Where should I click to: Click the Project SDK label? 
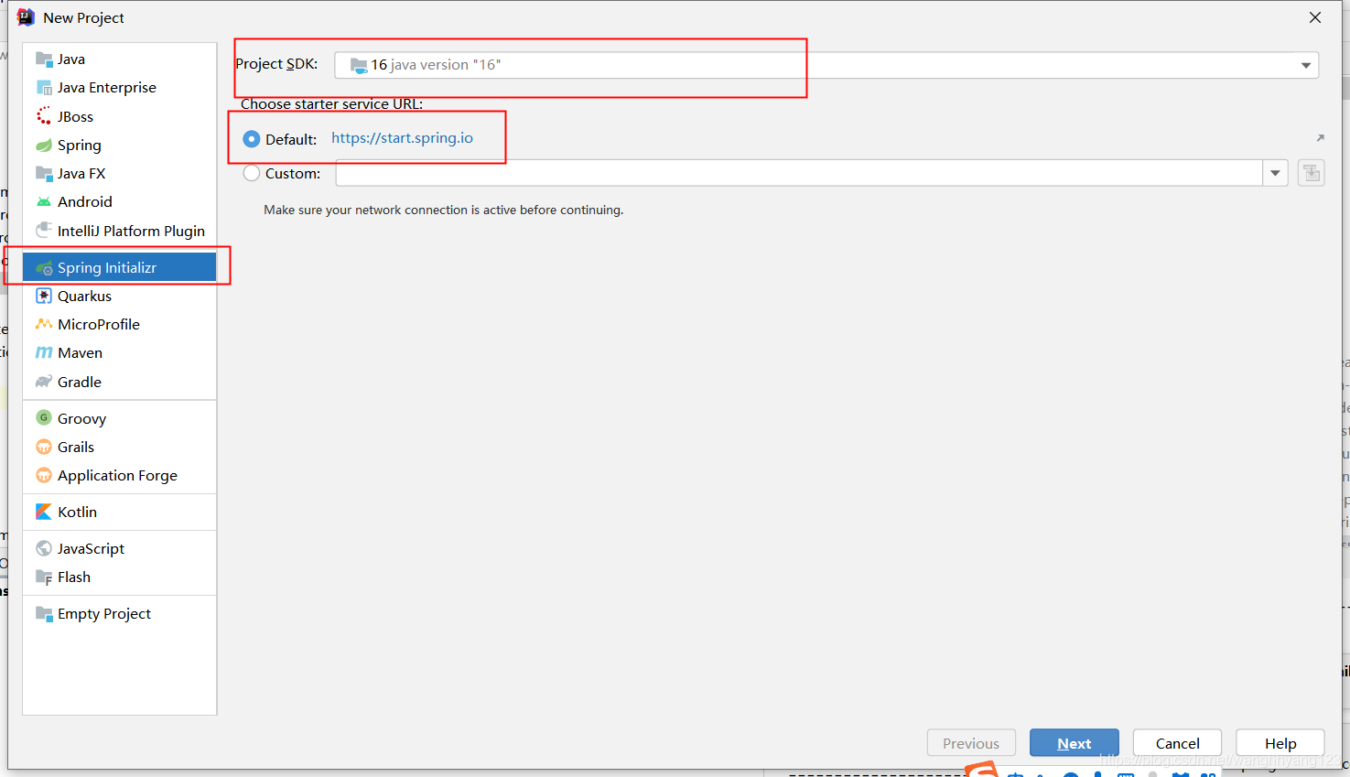pos(276,64)
